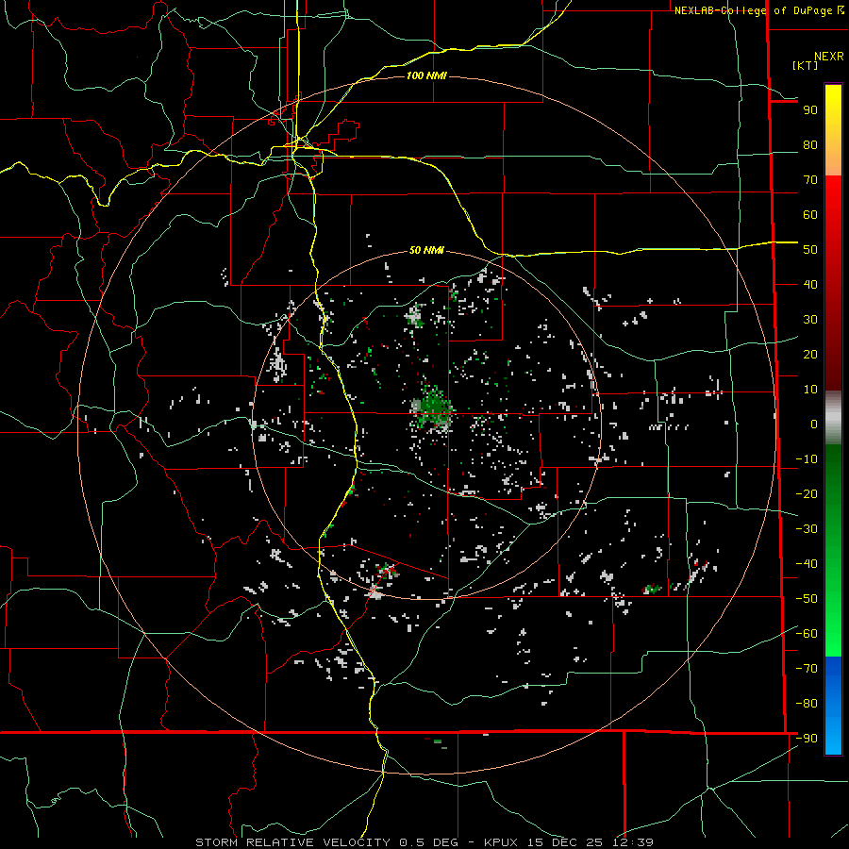849x849 pixels.
Task: Select the 80 value on the velocity scale
Action: tap(810, 145)
